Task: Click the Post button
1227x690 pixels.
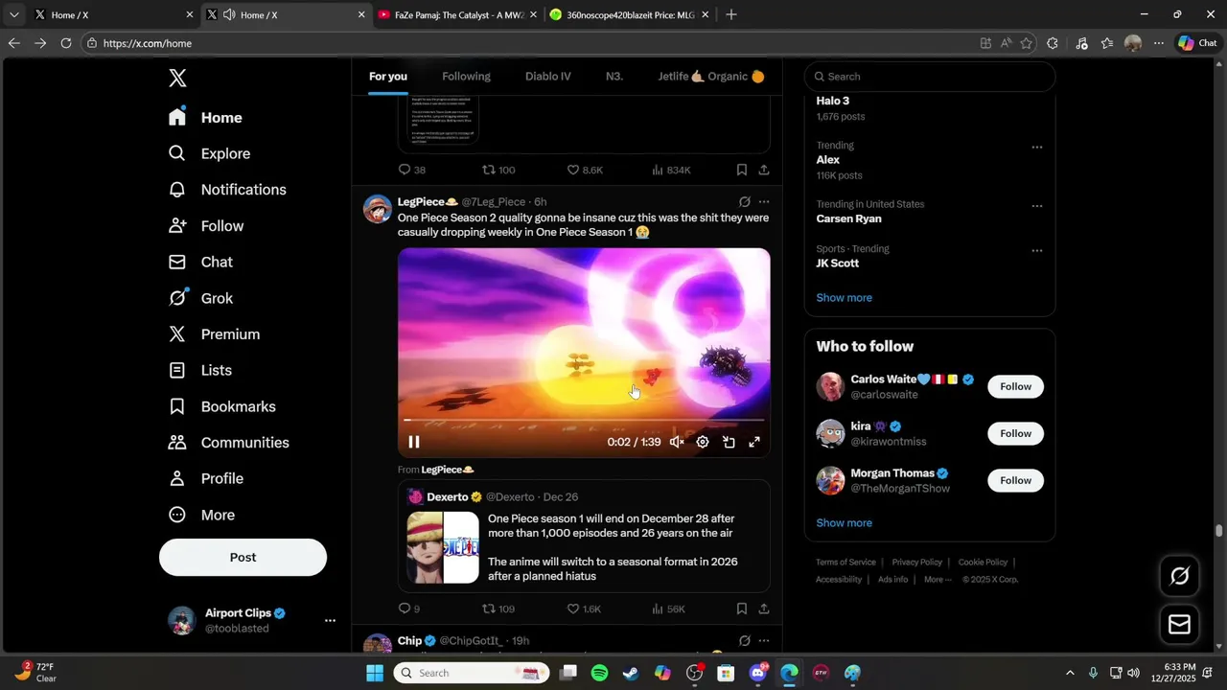Action: [243, 557]
